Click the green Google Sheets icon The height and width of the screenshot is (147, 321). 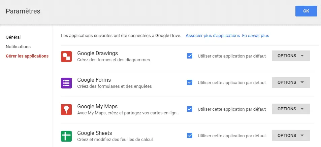(66, 136)
